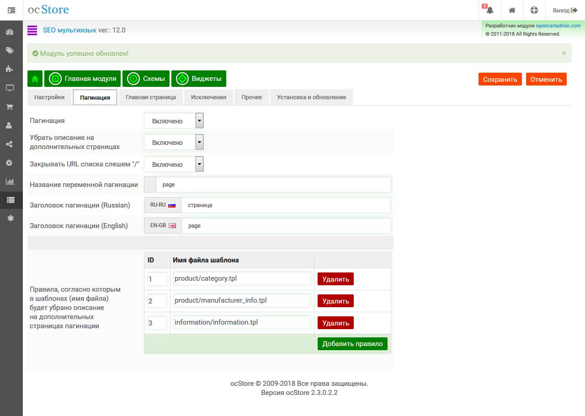Open the asterisk icon in sidebar
Screen dimensions: 585x416
(x=11, y=219)
